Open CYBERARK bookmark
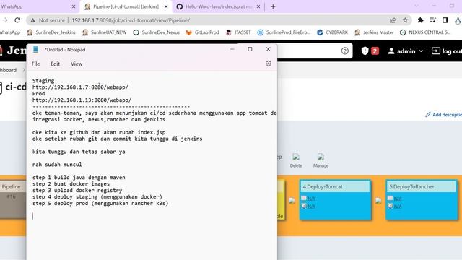This screenshot has height=260, width=462. (332, 32)
